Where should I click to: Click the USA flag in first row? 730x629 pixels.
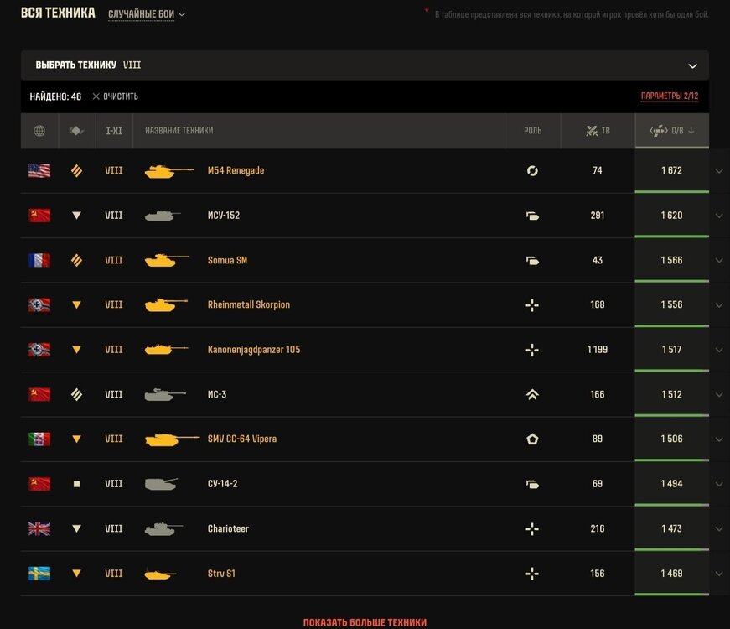(x=39, y=170)
